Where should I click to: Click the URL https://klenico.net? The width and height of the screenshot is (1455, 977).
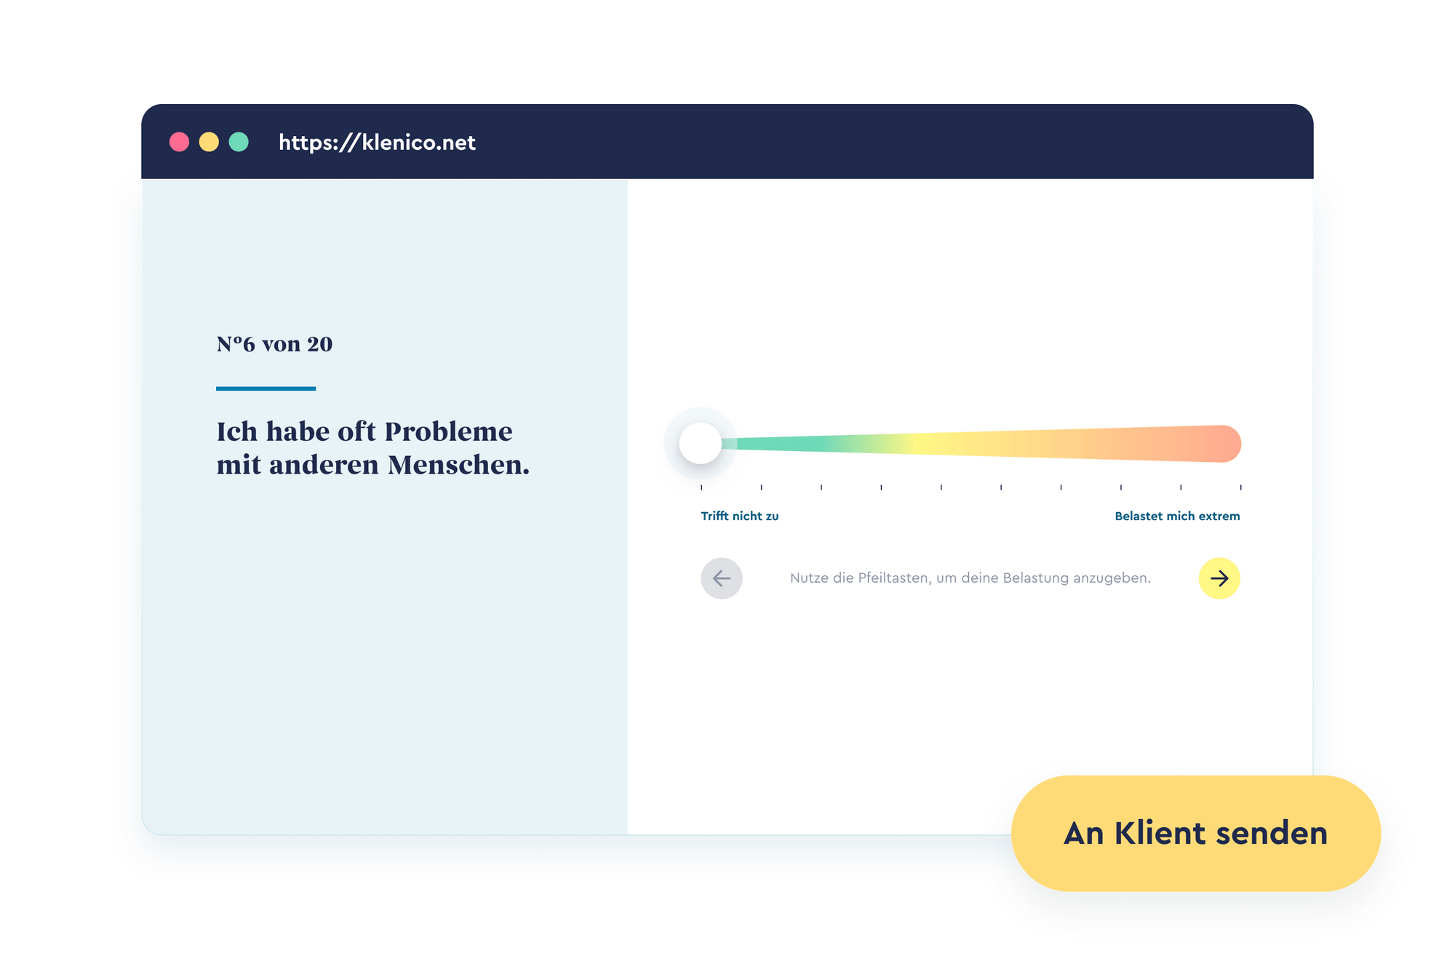point(375,142)
